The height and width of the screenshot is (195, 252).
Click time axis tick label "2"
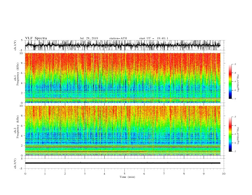point(65,174)
